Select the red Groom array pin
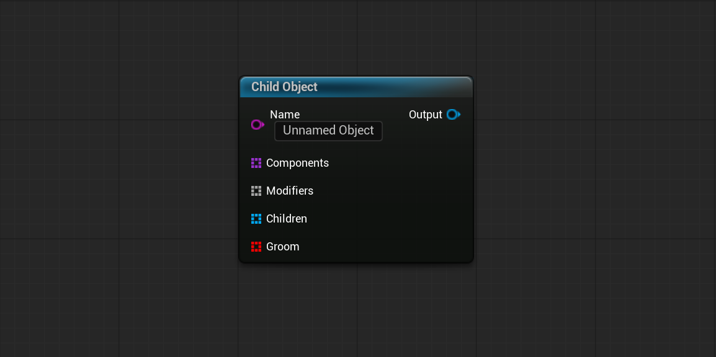 click(256, 247)
